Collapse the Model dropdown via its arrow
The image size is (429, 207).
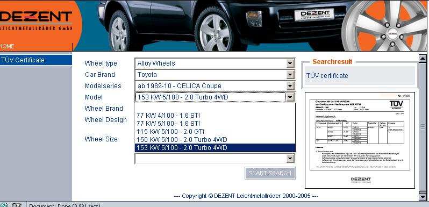[290, 97]
